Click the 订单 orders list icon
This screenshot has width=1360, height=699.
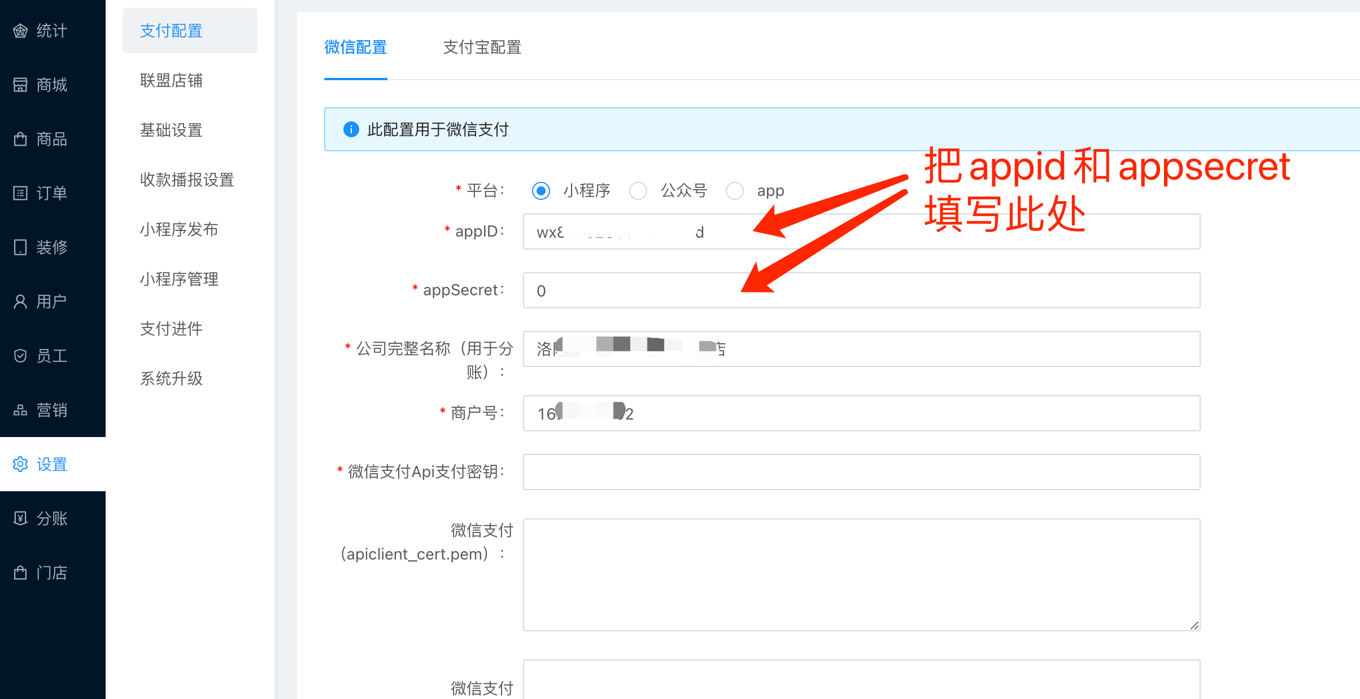[20, 193]
